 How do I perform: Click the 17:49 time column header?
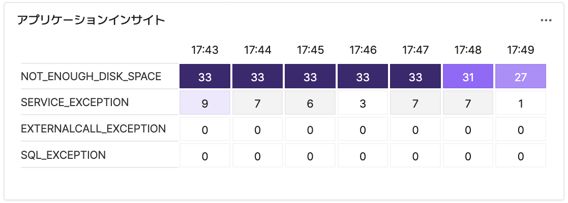click(521, 50)
